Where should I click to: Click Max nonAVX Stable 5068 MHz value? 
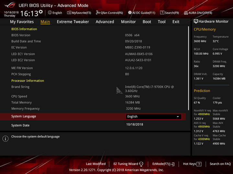tap(219, 119)
